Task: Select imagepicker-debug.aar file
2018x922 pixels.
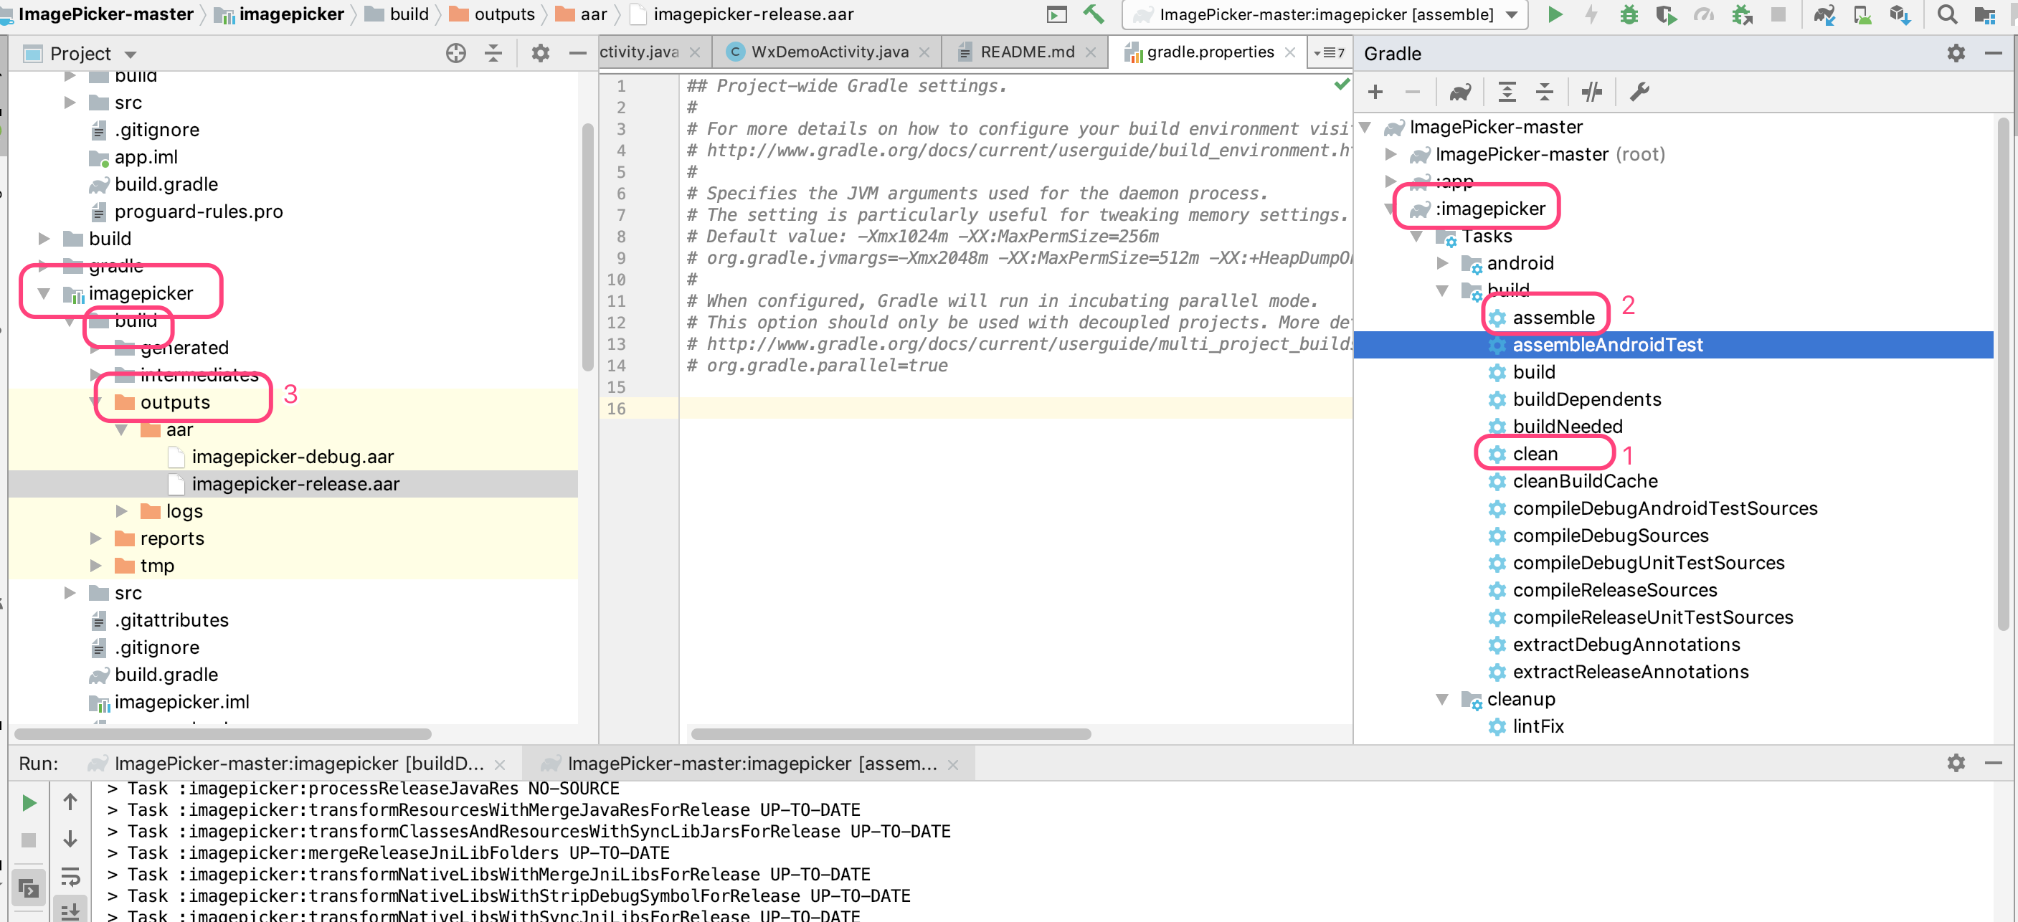Action: tap(292, 457)
